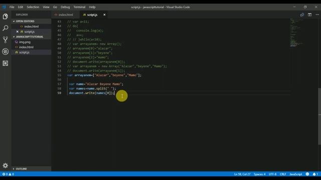Change indentation via Spaces: 4
The height and width of the screenshot is (180, 321).
[259, 174]
